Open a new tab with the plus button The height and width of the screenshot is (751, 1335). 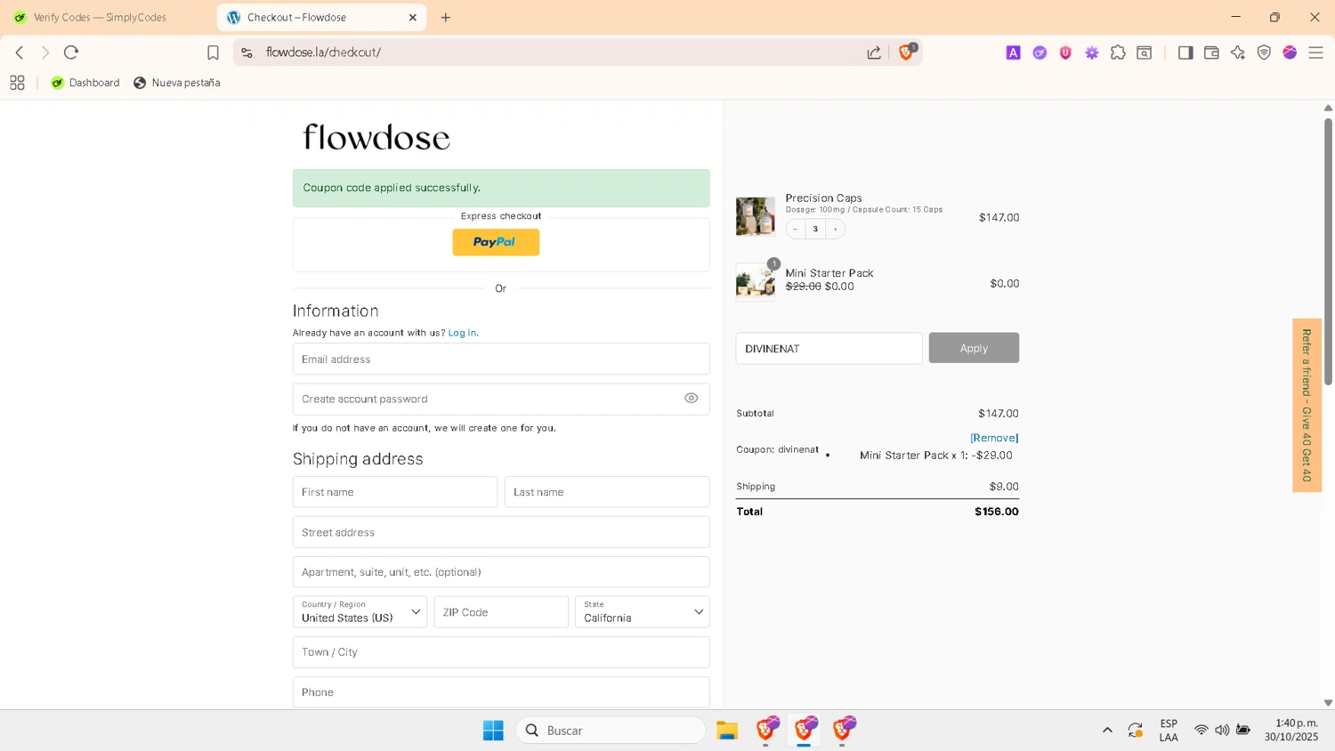[x=446, y=17]
